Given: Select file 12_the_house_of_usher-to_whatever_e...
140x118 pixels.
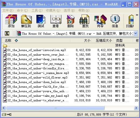Looking at the screenshot, I should pyautogui.click(x=70, y=100).
